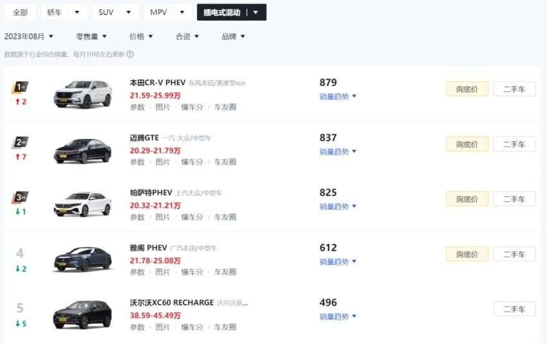Click 询底价 button for 迈腾GTE

pyautogui.click(x=467, y=144)
